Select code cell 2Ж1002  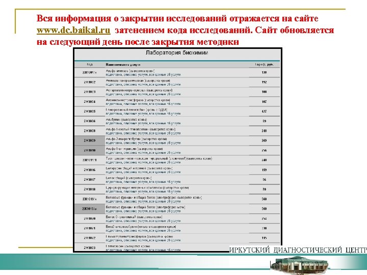click(90, 82)
